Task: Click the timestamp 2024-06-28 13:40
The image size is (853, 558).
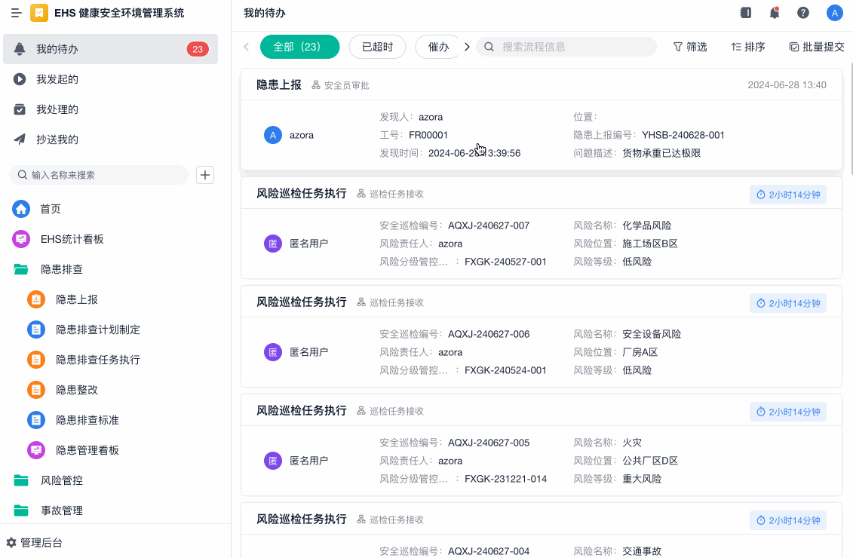Action: tap(787, 85)
